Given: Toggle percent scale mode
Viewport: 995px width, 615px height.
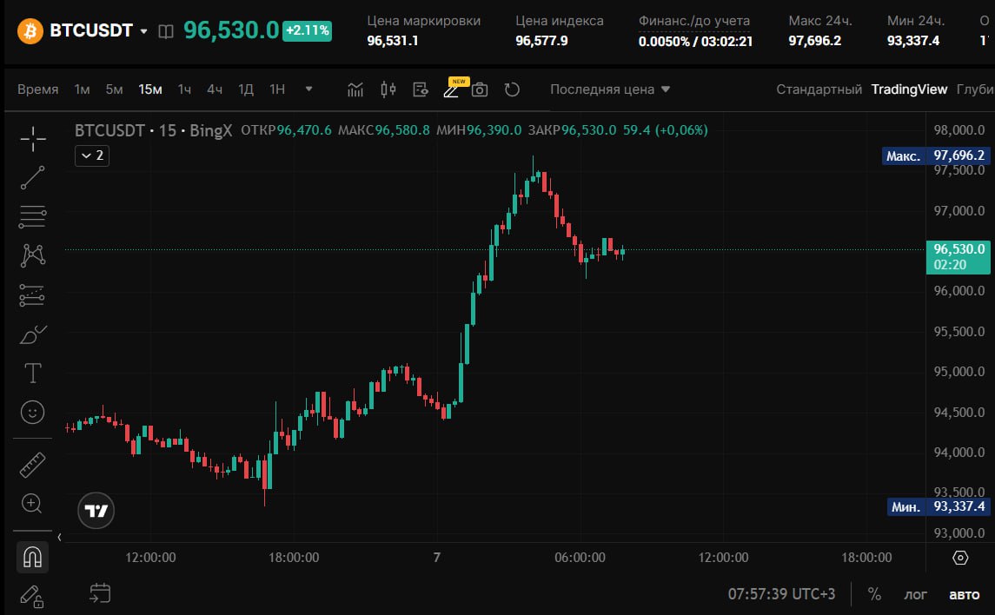Looking at the screenshot, I should coord(874,594).
